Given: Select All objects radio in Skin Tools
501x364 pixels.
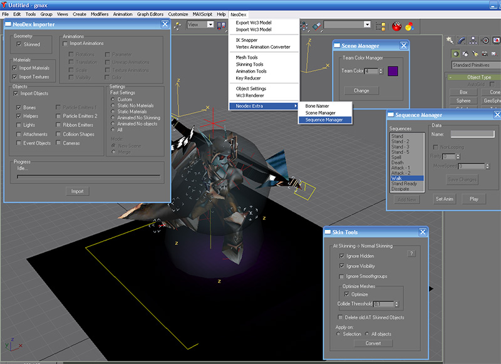Looking at the screenshot, I should [367, 334].
